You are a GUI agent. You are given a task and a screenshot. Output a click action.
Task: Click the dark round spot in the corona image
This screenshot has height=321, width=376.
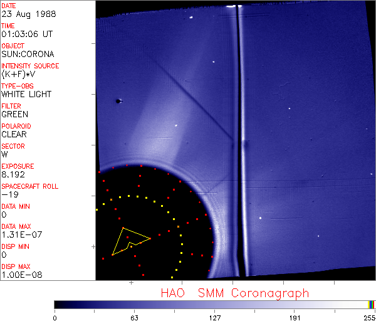point(117,100)
